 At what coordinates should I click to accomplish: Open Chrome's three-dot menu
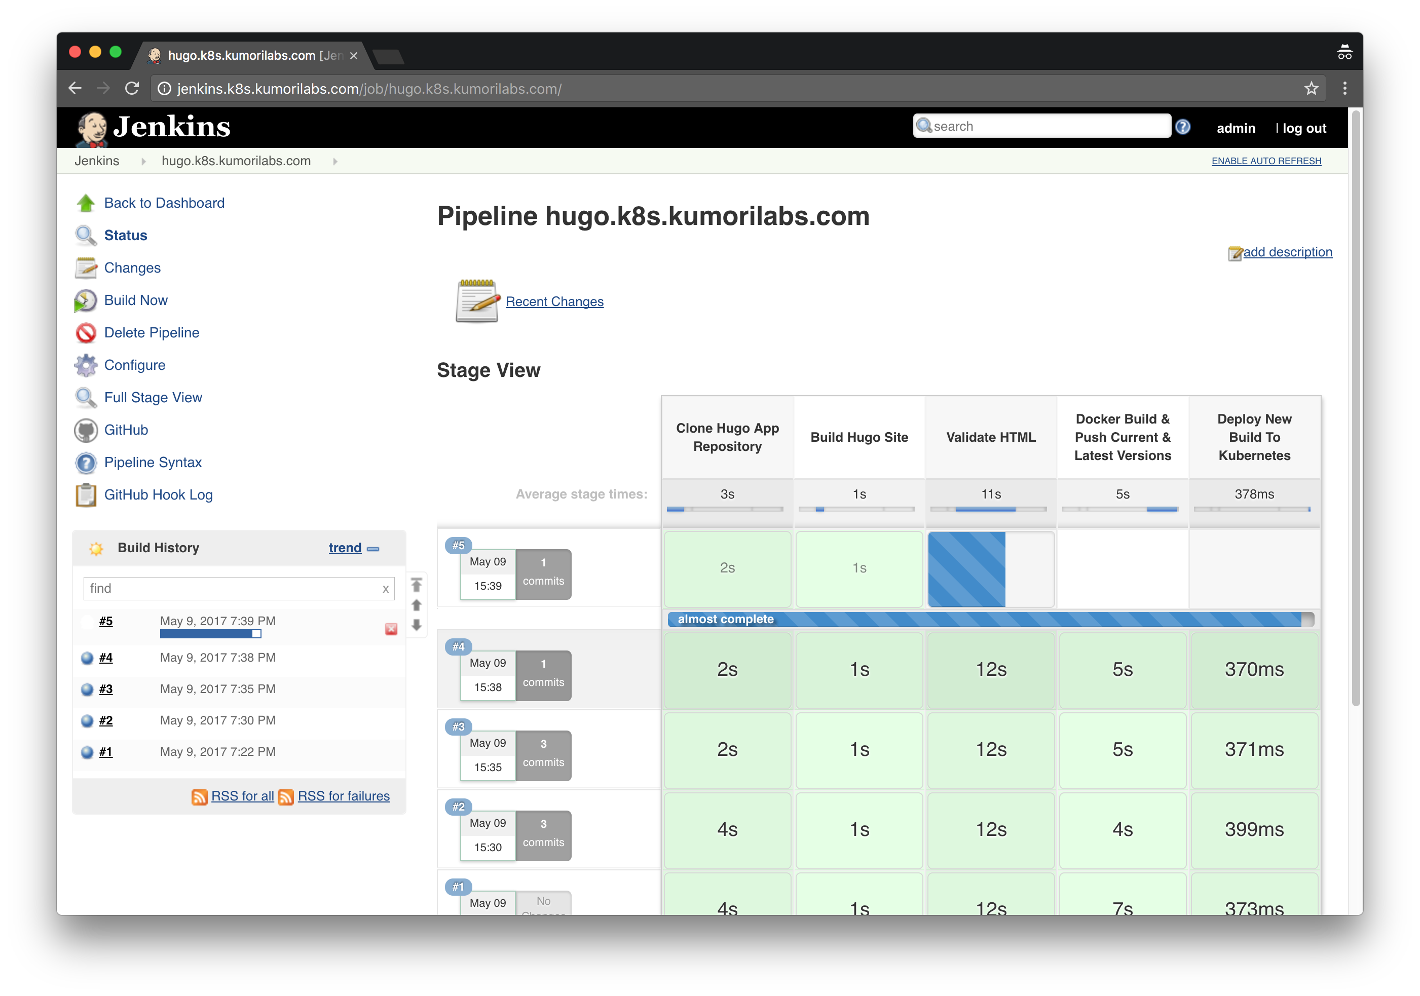[1344, 89]
